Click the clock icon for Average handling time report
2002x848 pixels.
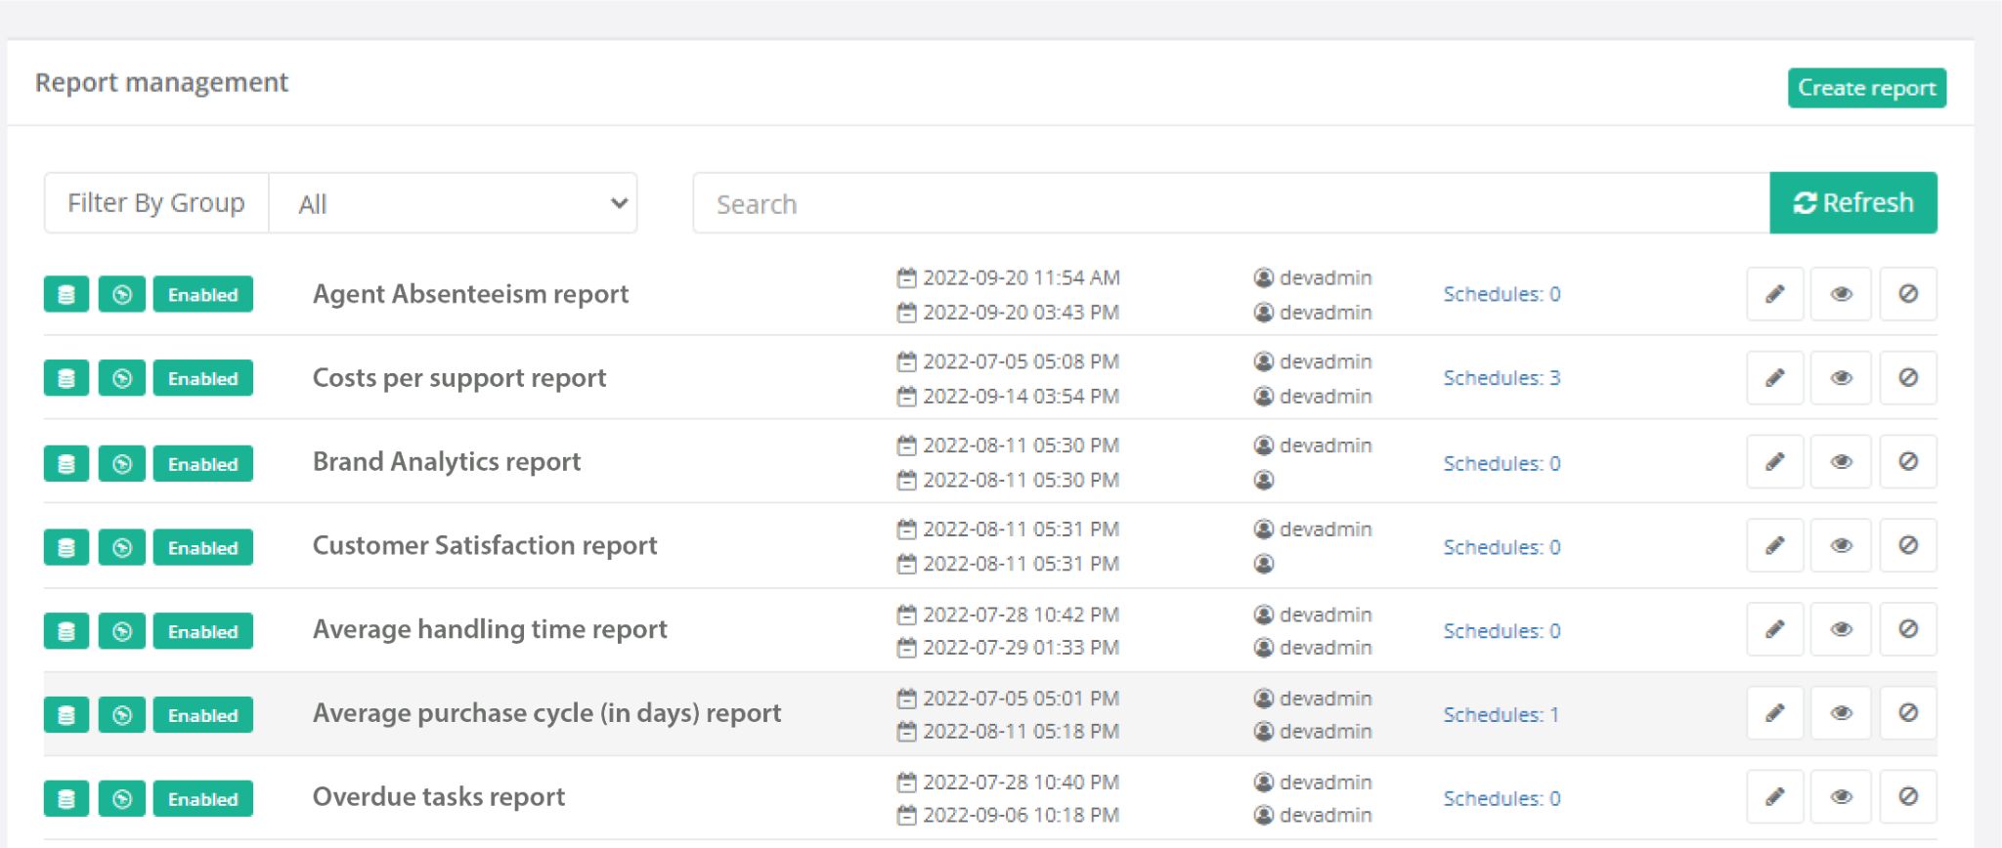pyautogui.click(x=122, y=631)
